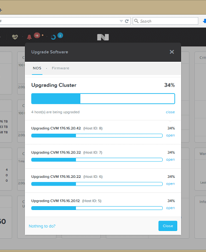Expand the address bar history dropdown arrow

121,21
